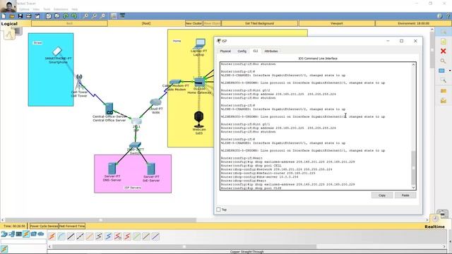Click the New Cluster button
452x254 pixels.
194,23
